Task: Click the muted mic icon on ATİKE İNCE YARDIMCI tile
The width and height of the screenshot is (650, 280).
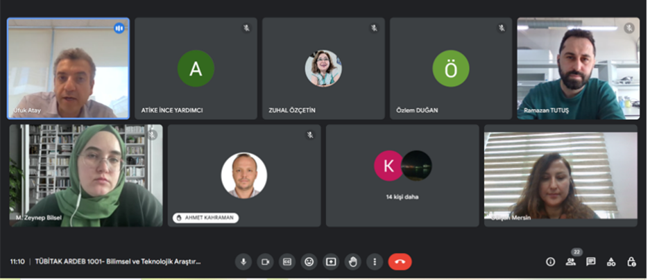Action: (x=247, y=28)
